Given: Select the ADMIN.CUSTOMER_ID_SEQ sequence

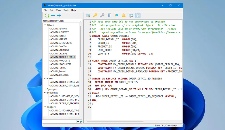Looking at the screenshot, I should click(x=64, y=96).
